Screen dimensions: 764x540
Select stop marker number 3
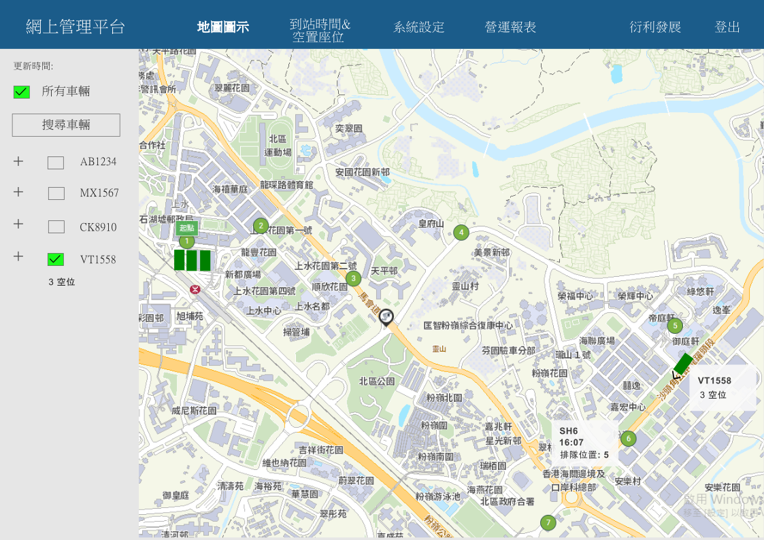point(352,278)
